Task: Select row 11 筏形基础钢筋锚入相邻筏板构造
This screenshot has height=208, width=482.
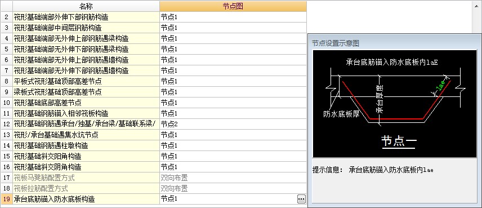Action: (86, 113)
